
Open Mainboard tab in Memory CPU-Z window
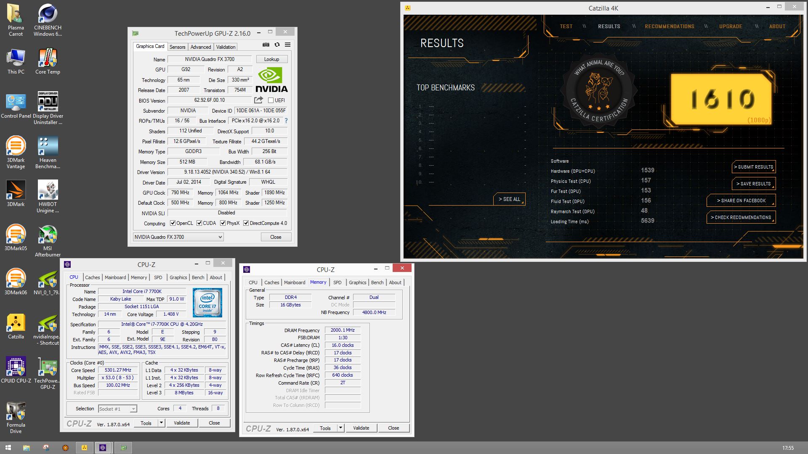295,282
